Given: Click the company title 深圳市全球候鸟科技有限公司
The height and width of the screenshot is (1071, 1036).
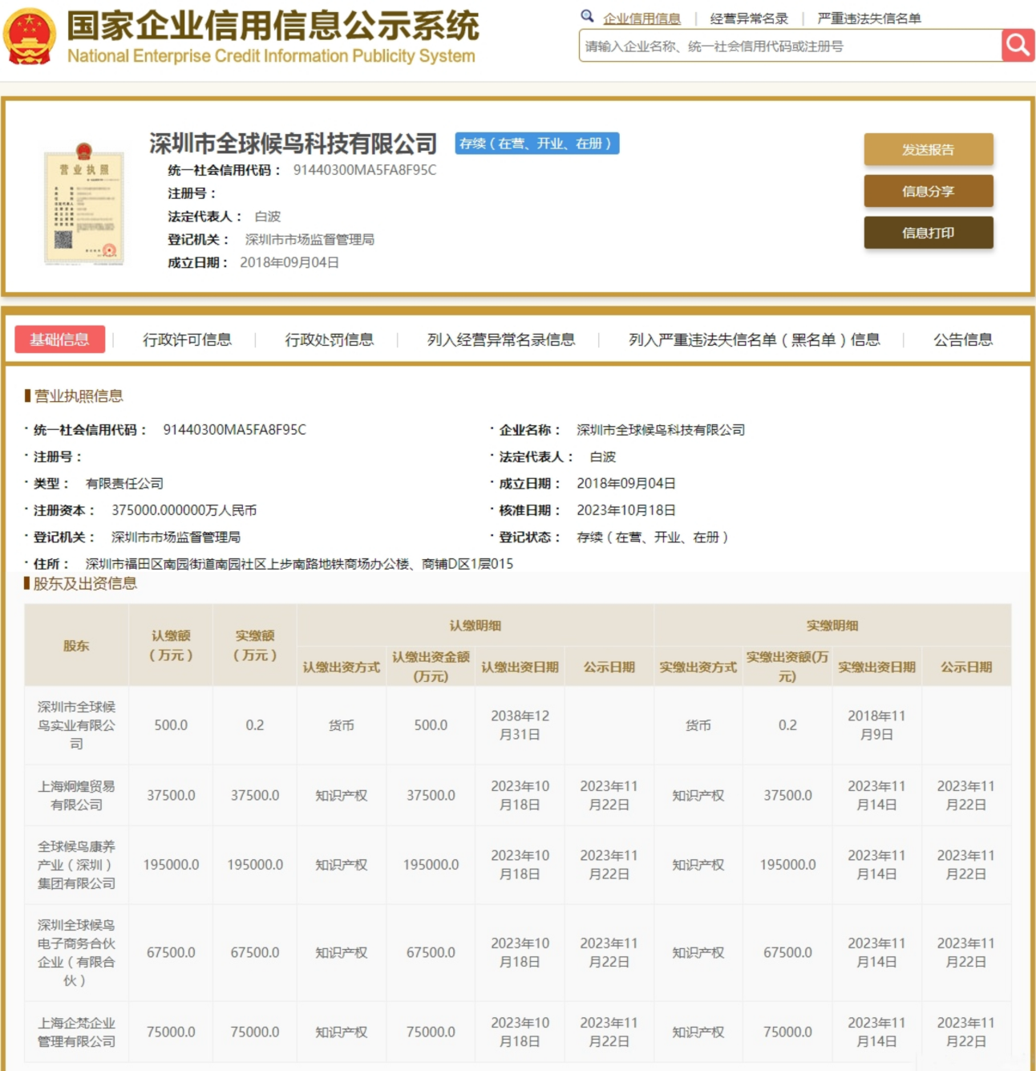Looking at the screenshot, I should (x=293, y=144).
